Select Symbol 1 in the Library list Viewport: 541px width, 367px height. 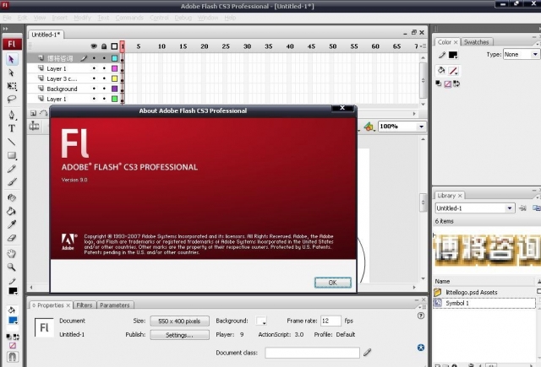click(x=484, y=303)
